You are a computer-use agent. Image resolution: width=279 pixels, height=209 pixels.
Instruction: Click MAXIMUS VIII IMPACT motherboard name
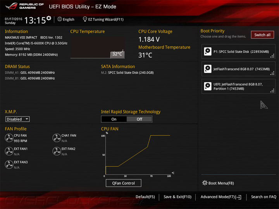click(21, 38)
